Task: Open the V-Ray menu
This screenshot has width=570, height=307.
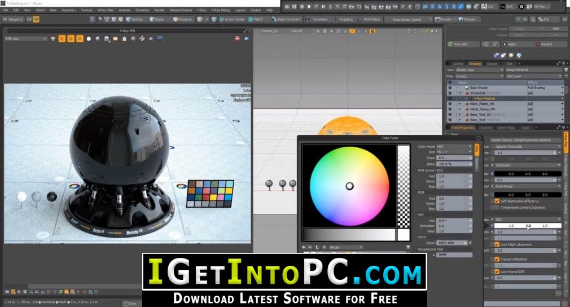Action: point(201,10)
